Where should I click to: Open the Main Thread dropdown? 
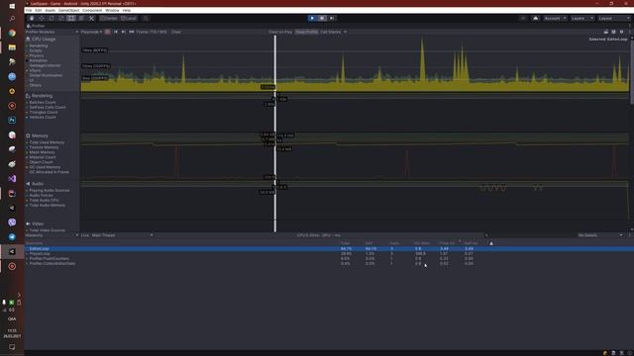(122, 235)
